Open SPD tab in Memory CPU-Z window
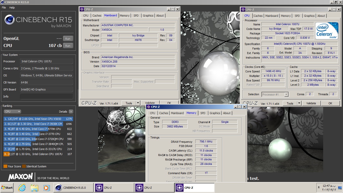Image resolution: width=343 pixels, height=193 pixels. point(203,113)
